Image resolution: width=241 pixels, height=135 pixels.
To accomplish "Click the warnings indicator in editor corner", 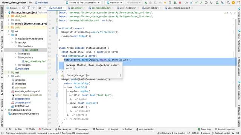I will (x=226, y=13).
